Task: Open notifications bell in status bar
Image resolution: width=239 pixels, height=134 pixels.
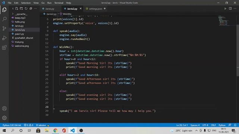Action: coord(235,125)
